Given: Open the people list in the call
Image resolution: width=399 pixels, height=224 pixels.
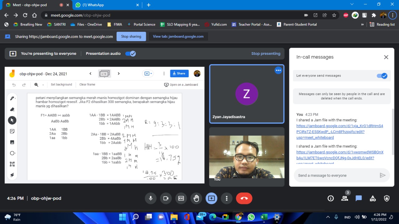Looking at the screenshot, I should 344,198.
